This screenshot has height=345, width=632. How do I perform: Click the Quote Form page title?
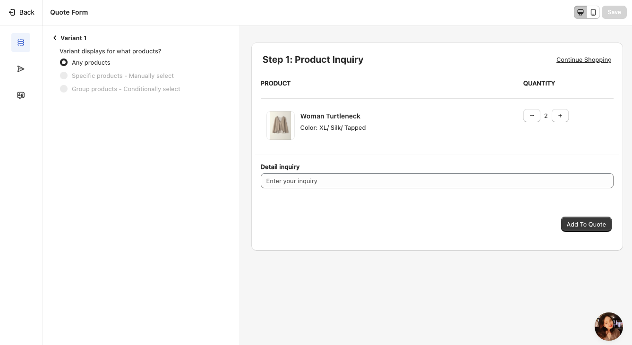[69, 12]
